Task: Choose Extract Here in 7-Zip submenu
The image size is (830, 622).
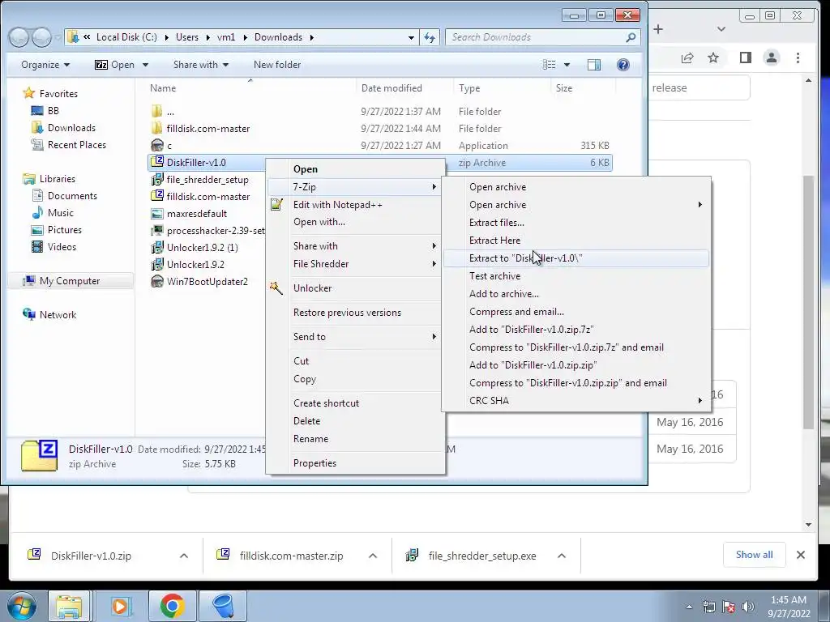Action: (576, 240)
